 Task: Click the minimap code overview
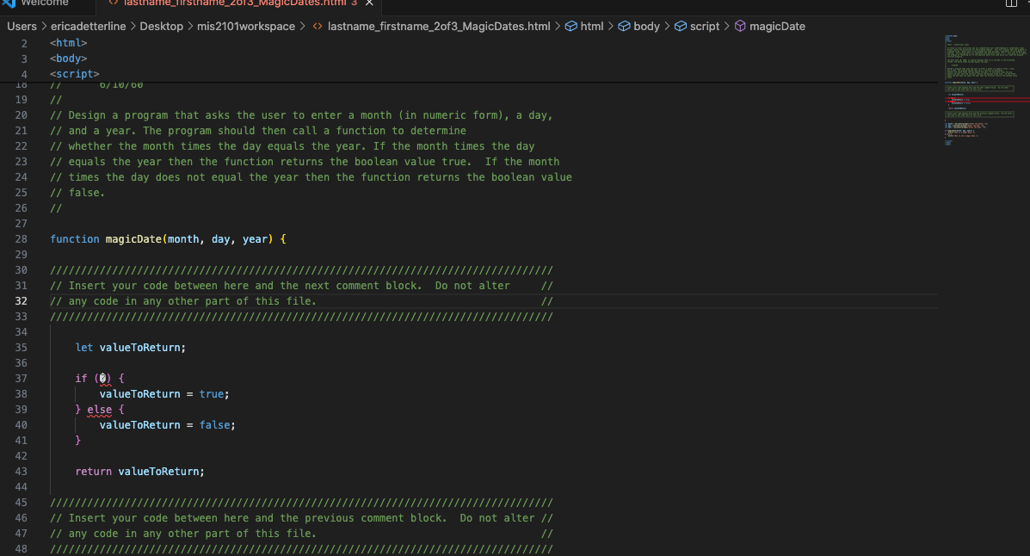tap(985, 90)
